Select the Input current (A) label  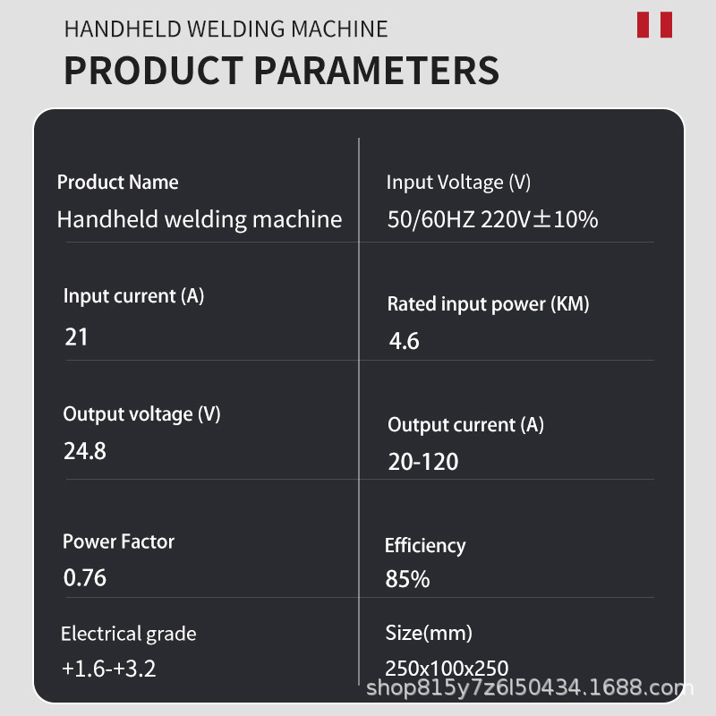click(x=133, y=296)
